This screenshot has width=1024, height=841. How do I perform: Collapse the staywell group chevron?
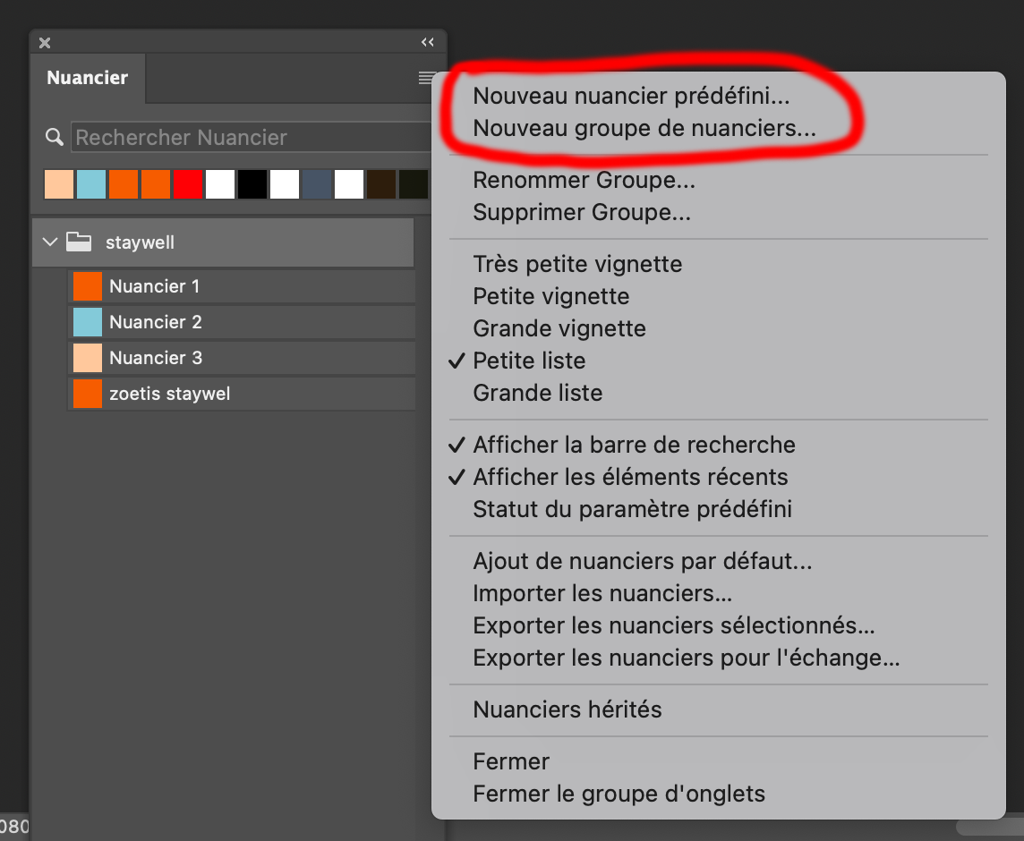pos(50,242)
